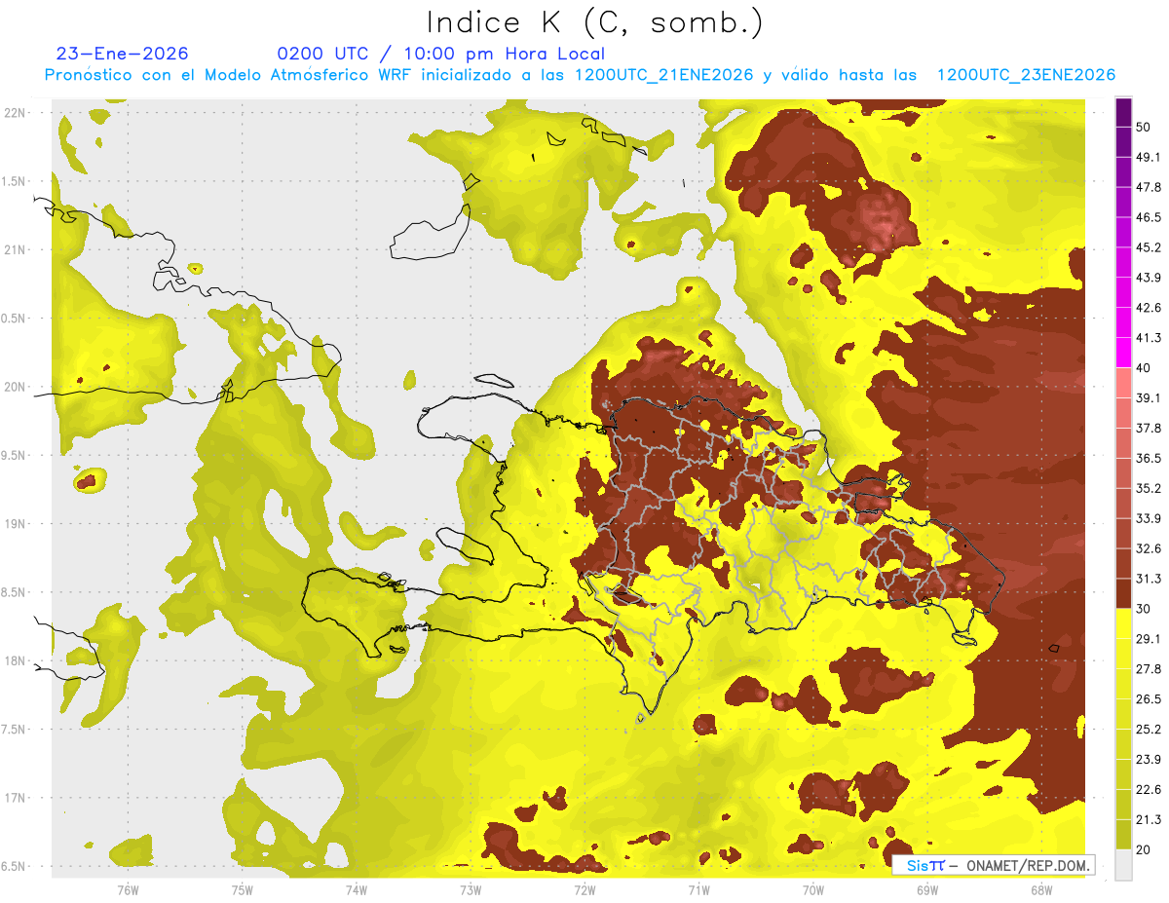Click the legend value '32.6'
The image size is (1169, 903).
(x=1149, y=548)
